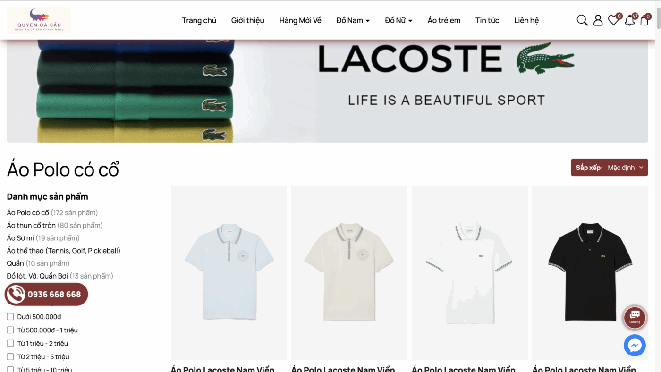Open the notifications bell icon
Screen dimensions: 661x372
pyautogui.click(x=629, y=20)
